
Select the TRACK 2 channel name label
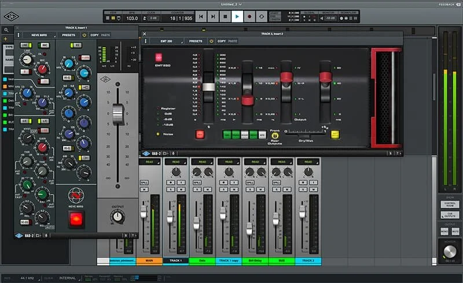308,260
